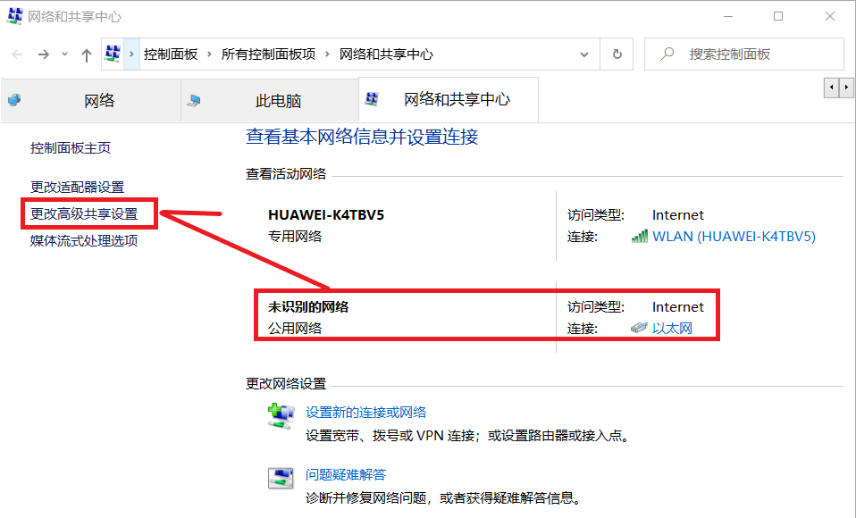Click the computer icon on the 此电脑 tab

click(194, 100)
